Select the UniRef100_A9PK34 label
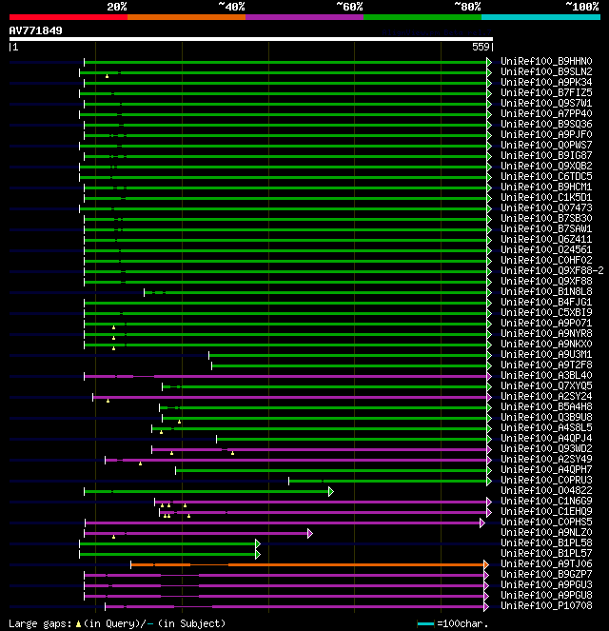This screenshot has width=609, height=631. [546, 82]
